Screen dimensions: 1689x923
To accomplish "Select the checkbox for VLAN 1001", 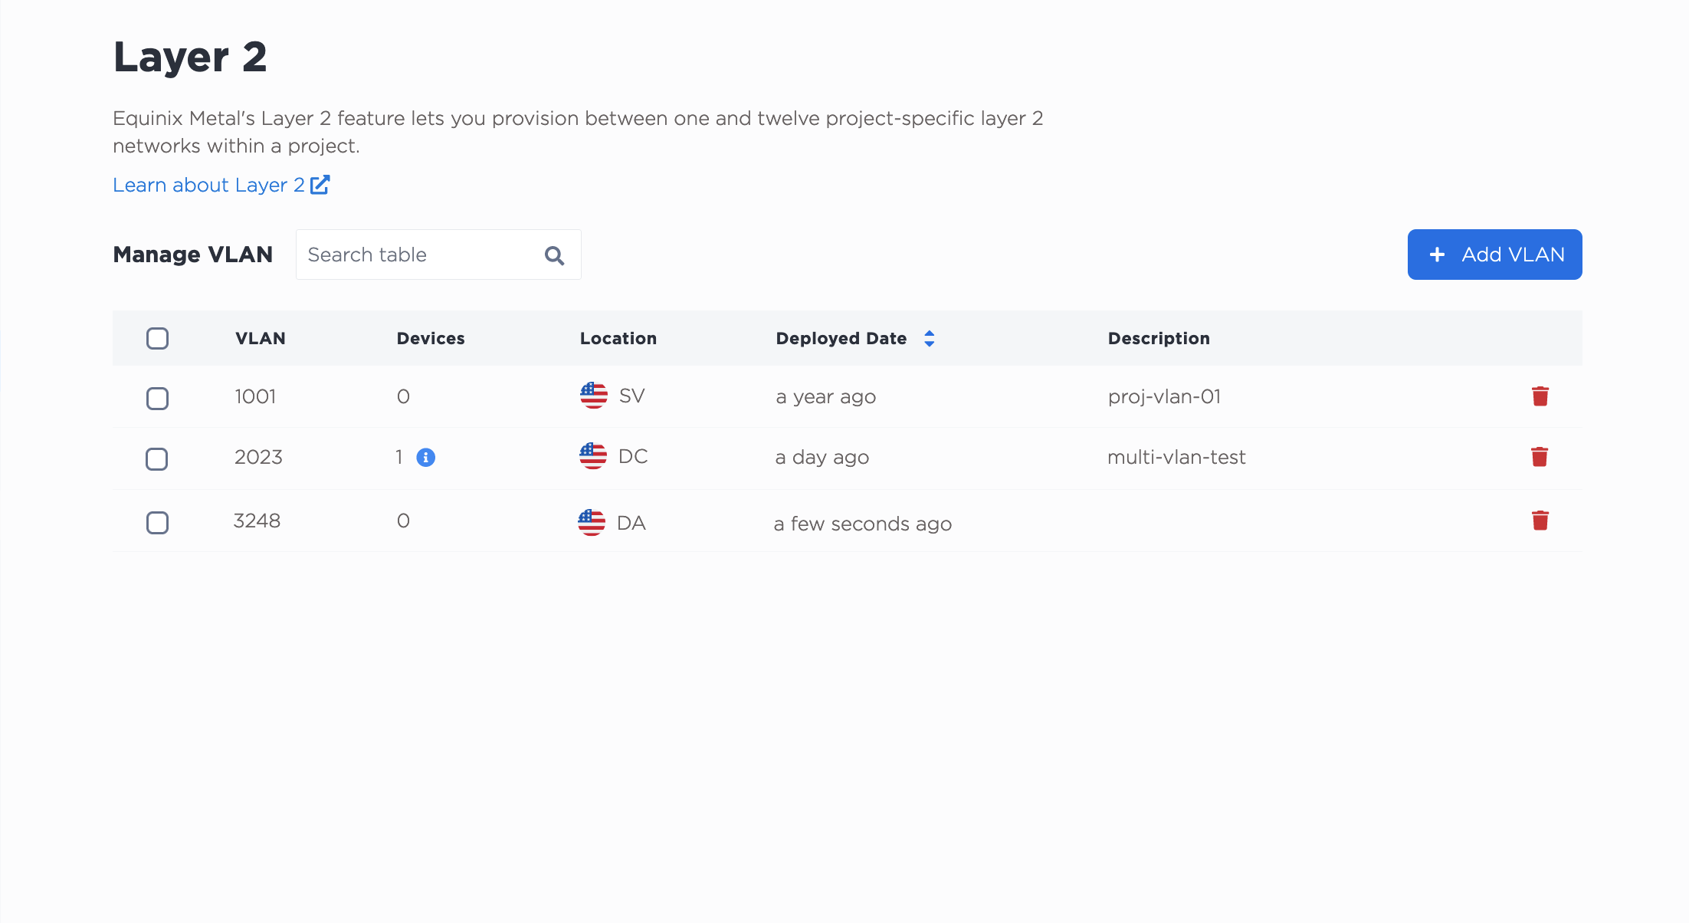I will point(158,399).
